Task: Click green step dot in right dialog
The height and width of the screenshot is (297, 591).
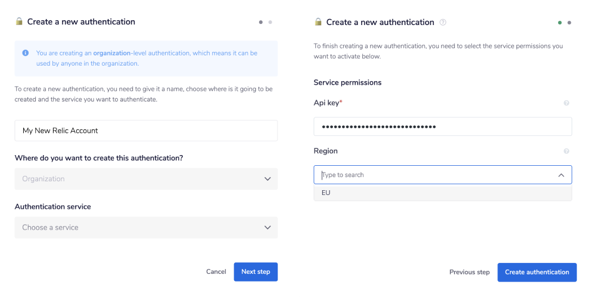Action: click(x=560, y=23)
